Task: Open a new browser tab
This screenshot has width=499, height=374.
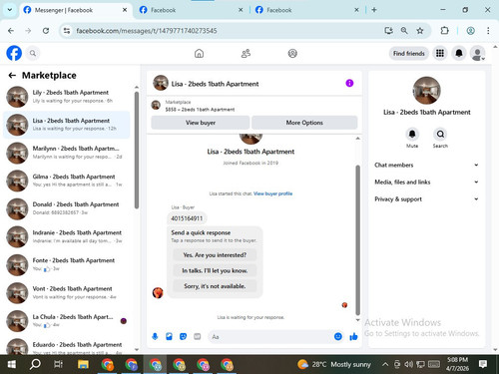Action: [374, 10]
